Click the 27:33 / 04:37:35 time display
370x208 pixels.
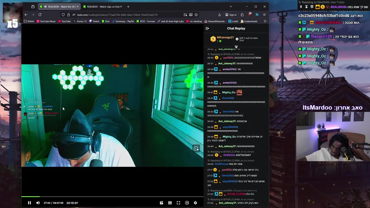(x=53, y=203)
